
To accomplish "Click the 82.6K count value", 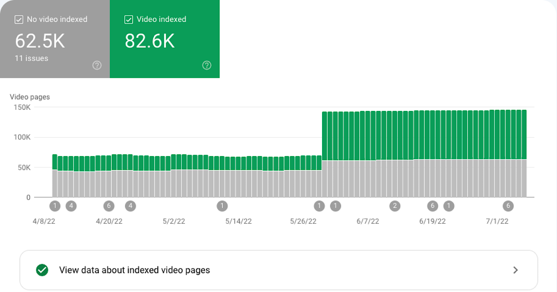I will (x=150, y=41).
